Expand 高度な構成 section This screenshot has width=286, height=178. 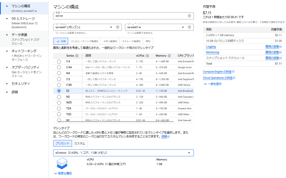tap(63, 173)
